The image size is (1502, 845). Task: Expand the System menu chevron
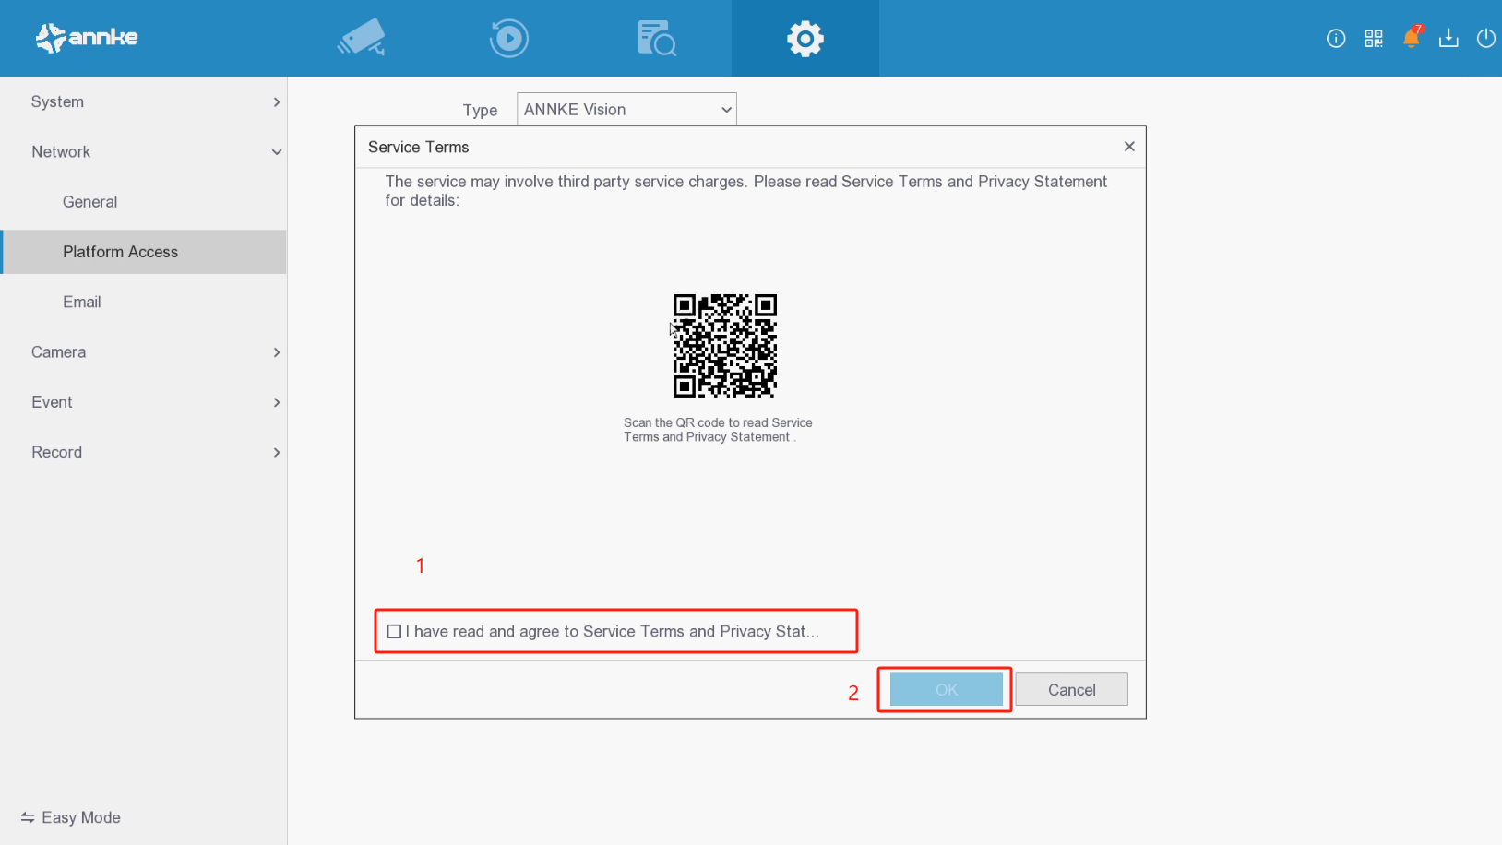tap(276, 101)
